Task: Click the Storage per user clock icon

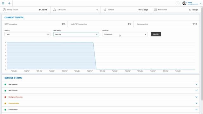Action: 4,10
